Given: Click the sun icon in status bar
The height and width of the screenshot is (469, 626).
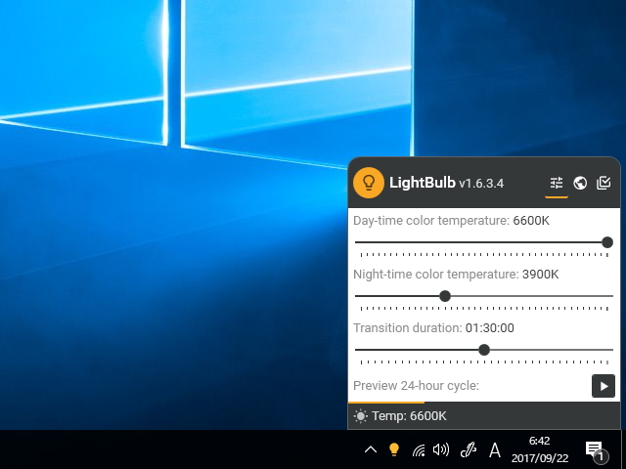Looking at the screenshot, I should (x=361, y=416).
